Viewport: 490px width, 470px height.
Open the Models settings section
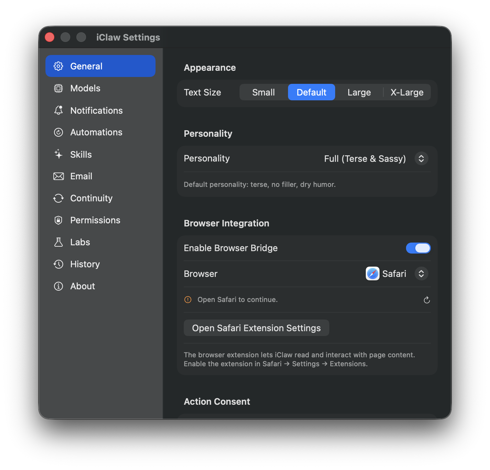tap(100, 88)
